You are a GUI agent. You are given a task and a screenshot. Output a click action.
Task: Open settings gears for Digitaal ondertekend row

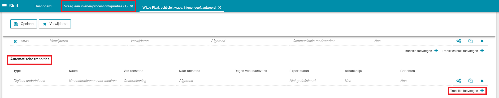click(x=458, y=81)
